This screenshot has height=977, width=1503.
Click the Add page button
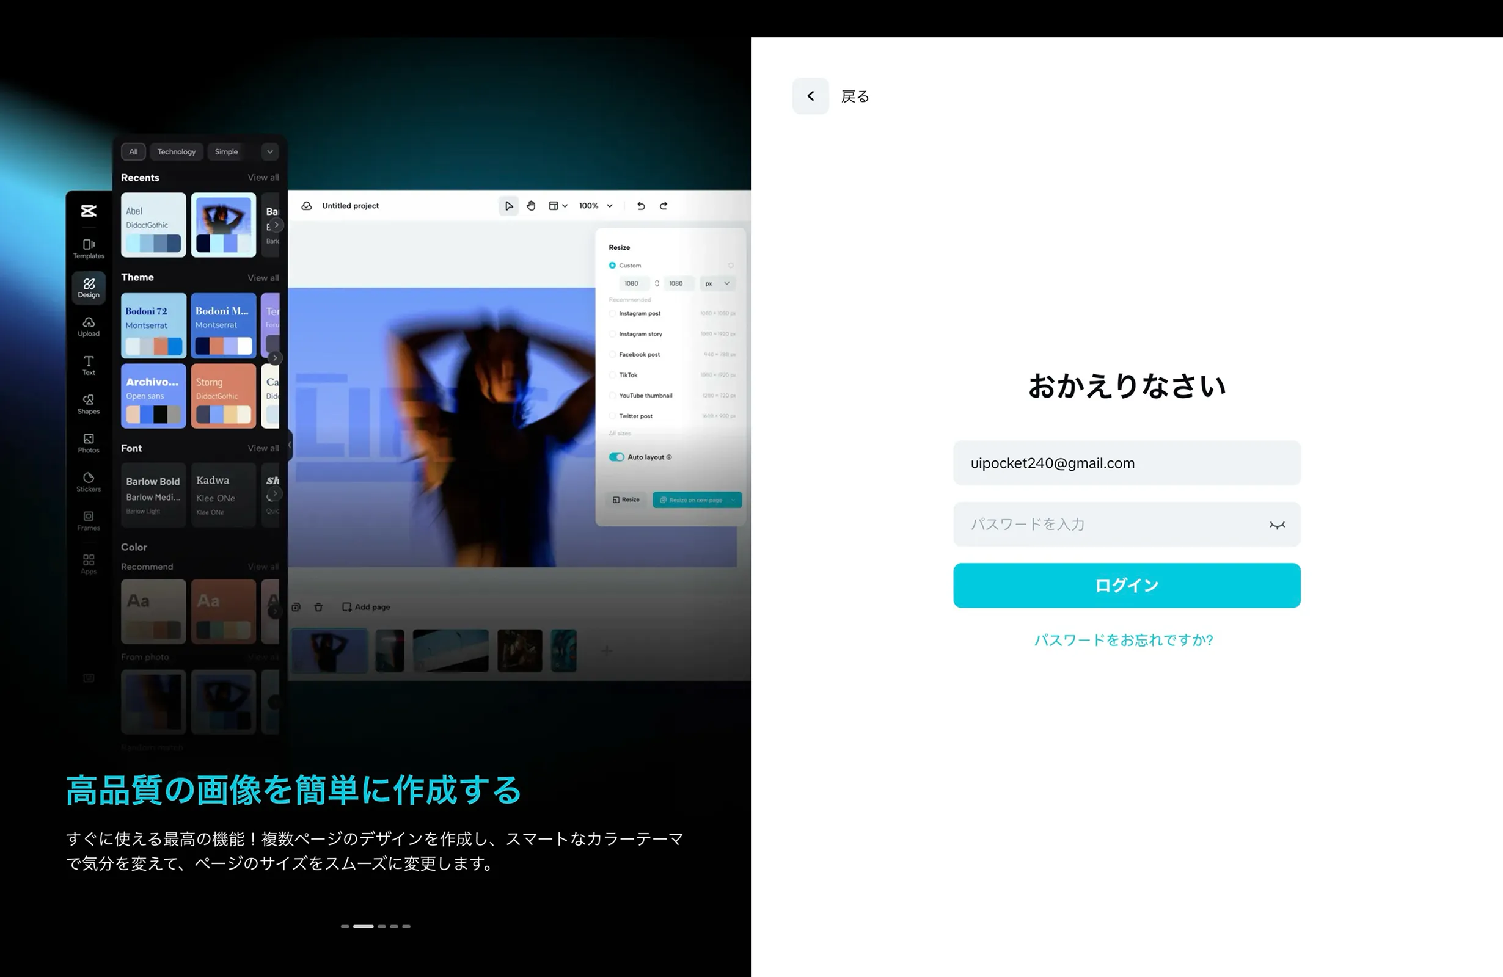click(366, 607)
